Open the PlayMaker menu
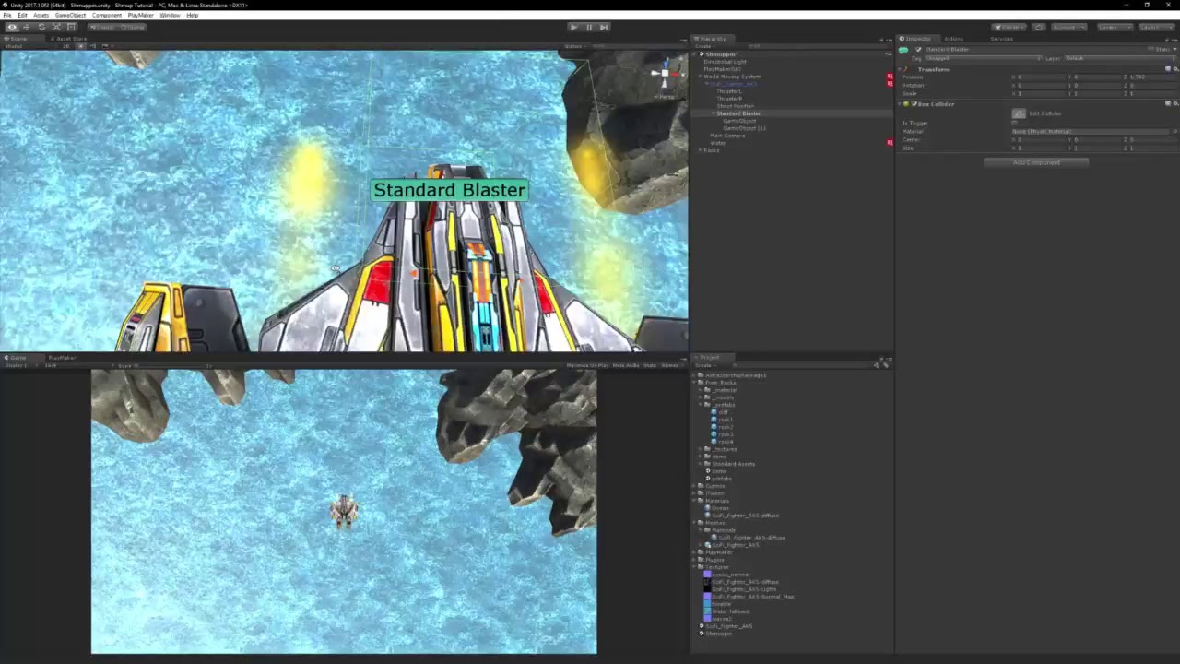 (141, 16)
